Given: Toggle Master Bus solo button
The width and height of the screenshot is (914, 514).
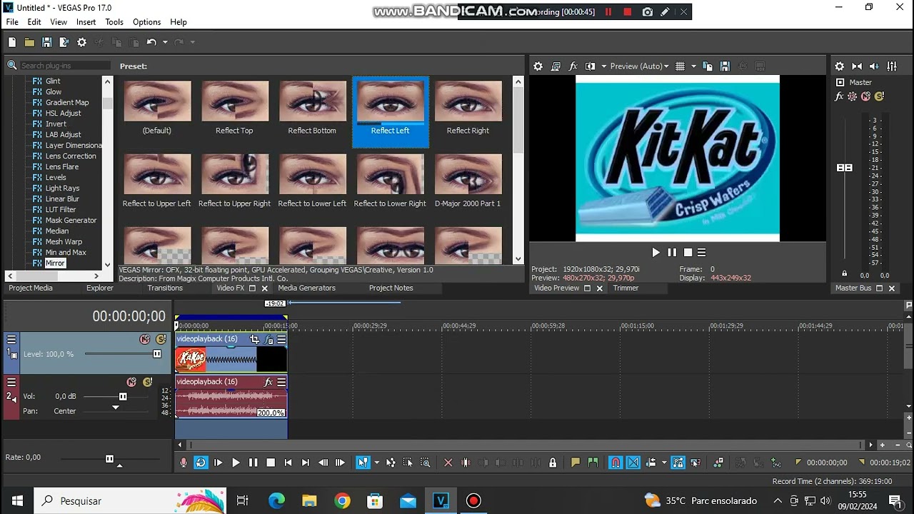Looking at the screenshot, I should pyautogui.click(x=879, y=96).
